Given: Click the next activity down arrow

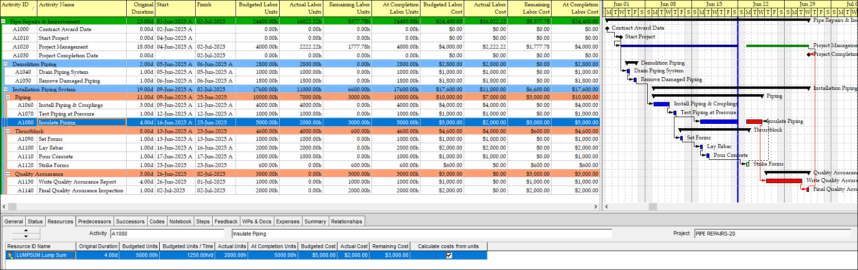Looking at the screenshot, I should pos(26,236).
